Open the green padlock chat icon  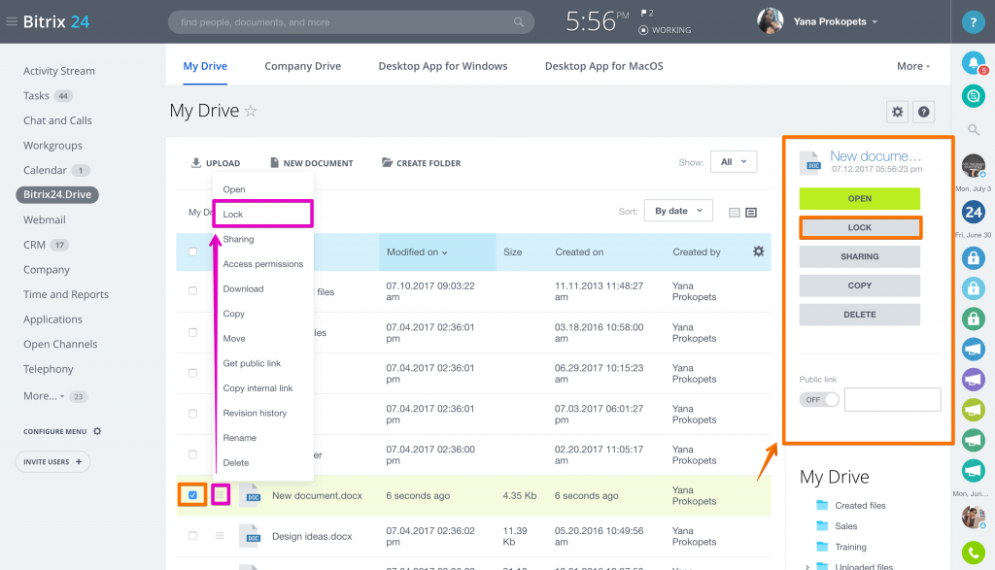click(x=973, y=318)
